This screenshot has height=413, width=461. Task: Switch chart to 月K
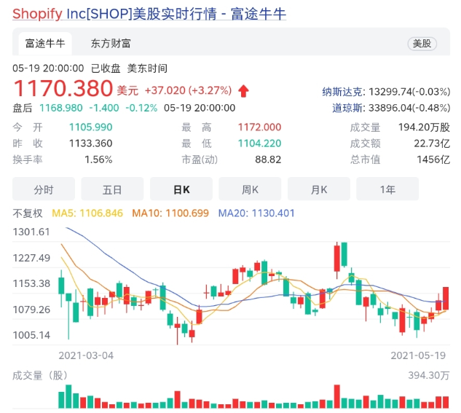[319, 189]
